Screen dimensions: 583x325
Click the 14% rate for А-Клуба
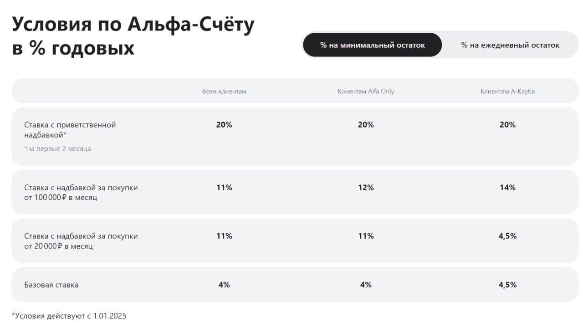tap(507, 188)
